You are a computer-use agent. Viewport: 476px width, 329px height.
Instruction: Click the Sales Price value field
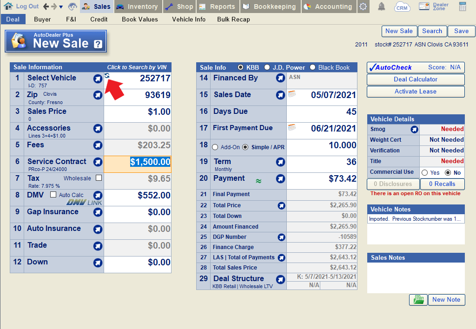(x=138, y=114)
